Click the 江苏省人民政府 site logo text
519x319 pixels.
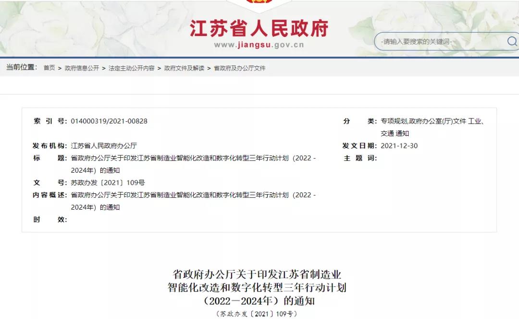(259, 28)
